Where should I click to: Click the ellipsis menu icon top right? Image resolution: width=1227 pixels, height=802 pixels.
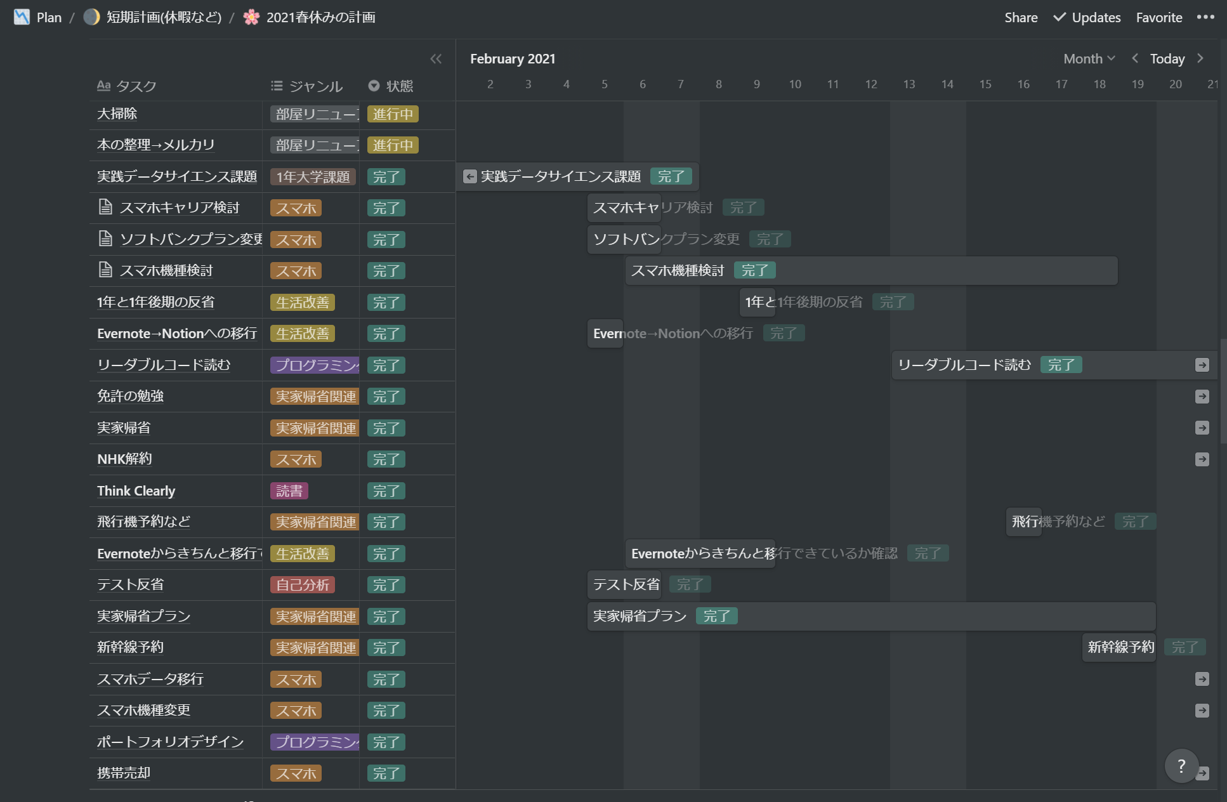tap(1205, 17)
